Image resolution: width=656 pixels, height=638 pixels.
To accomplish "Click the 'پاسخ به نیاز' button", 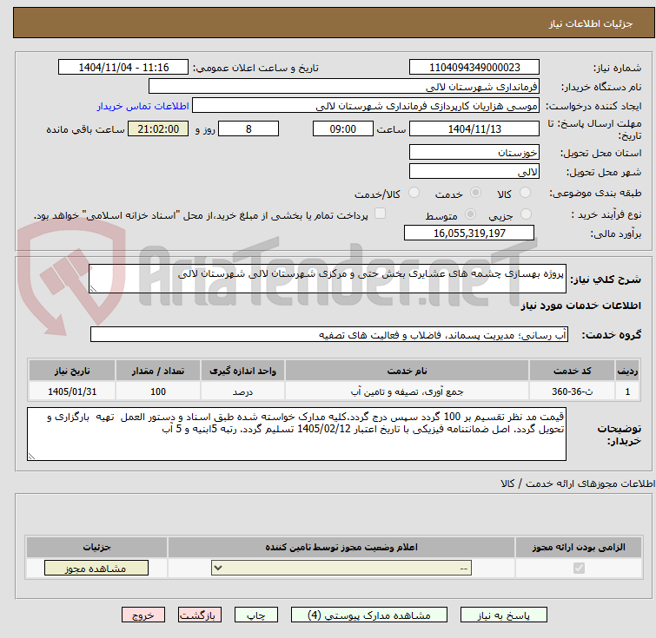I will click(x=504, y=615).
